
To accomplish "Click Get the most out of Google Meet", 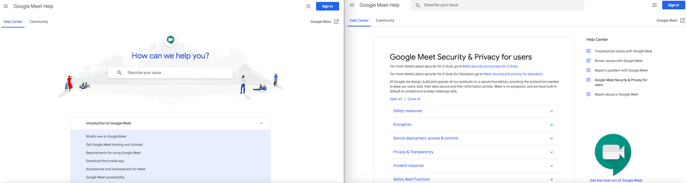I will coord(616,181).
